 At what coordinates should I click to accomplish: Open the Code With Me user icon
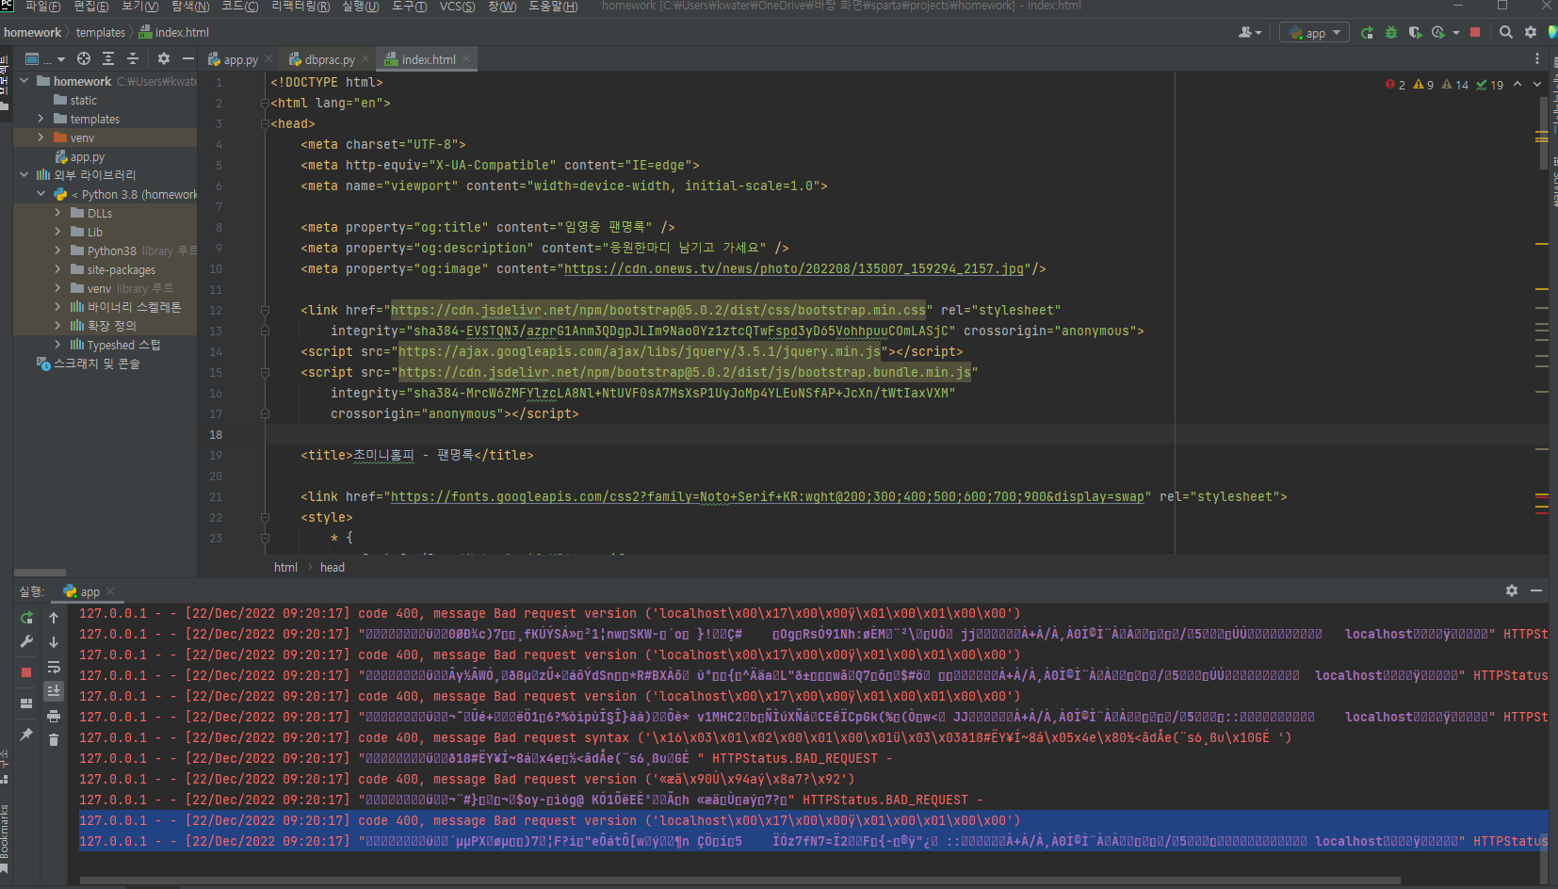pos(1248,33)
